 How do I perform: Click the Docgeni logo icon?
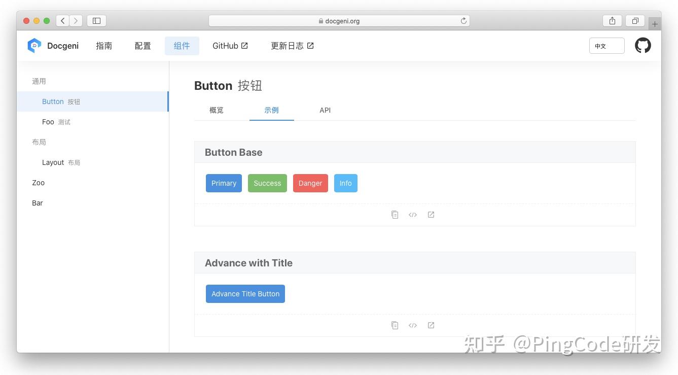[x=34, y=46]
